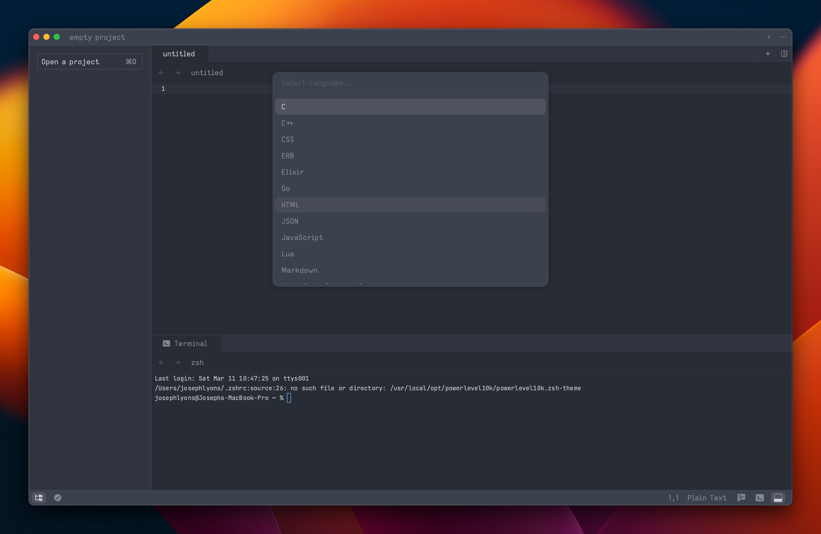Click the Open a project button
Image resolution: width=821 pixels, height=534 pixels.
(89, 61)
